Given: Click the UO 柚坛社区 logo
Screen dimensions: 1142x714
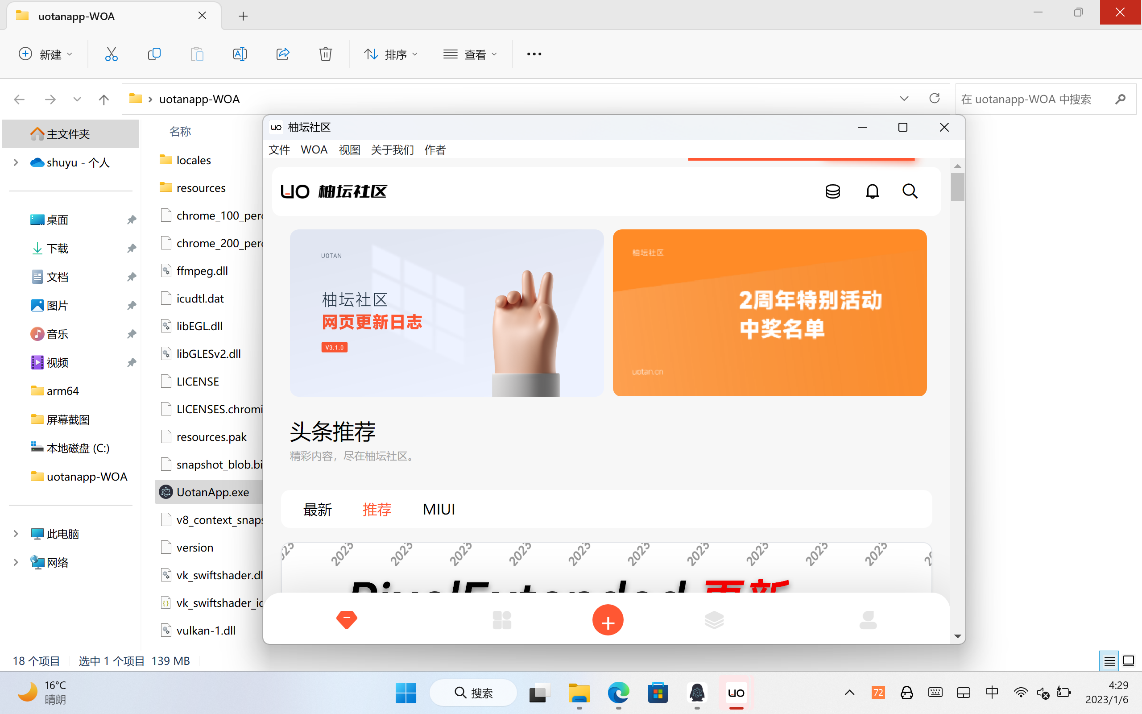Looking at the screenshot, I should click(334, 191).
